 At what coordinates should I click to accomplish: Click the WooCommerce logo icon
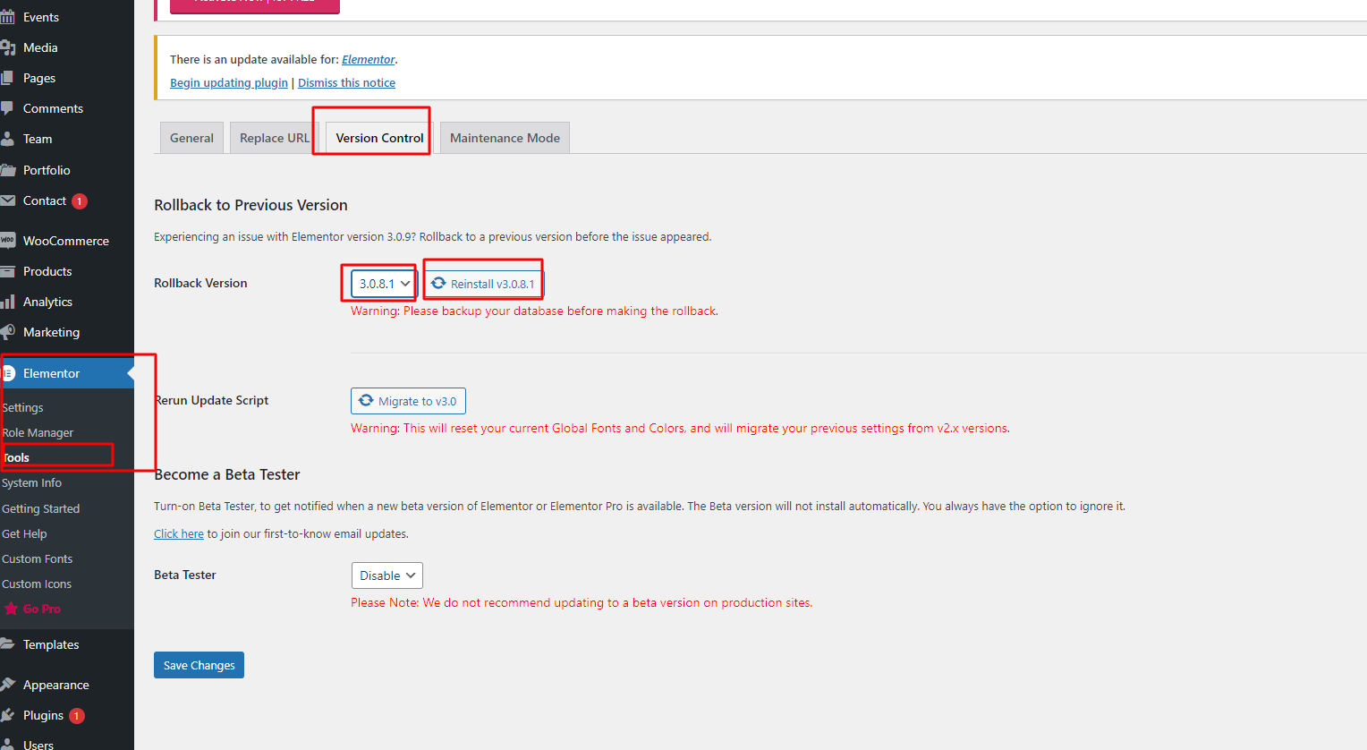point(7,241)
